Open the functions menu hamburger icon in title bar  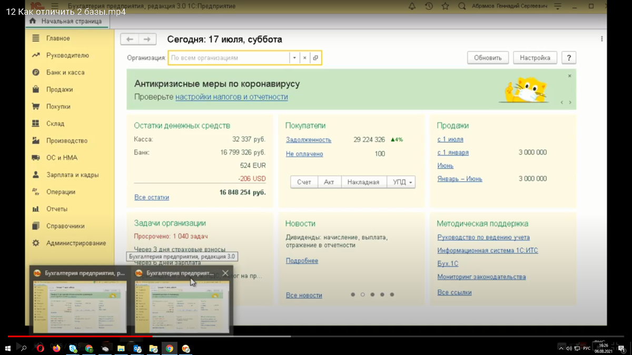(55, 6)
